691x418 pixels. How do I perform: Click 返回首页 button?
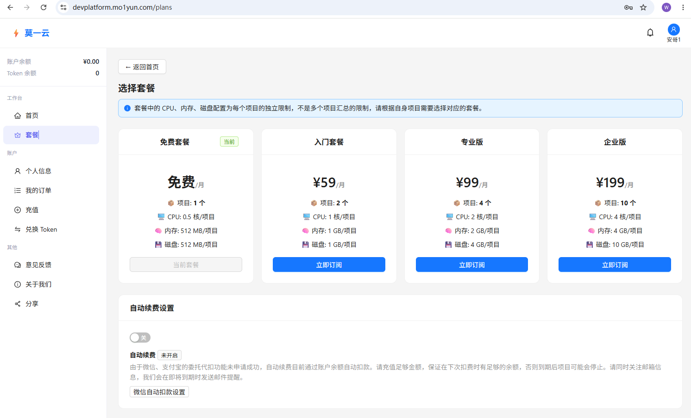(142, 67)
